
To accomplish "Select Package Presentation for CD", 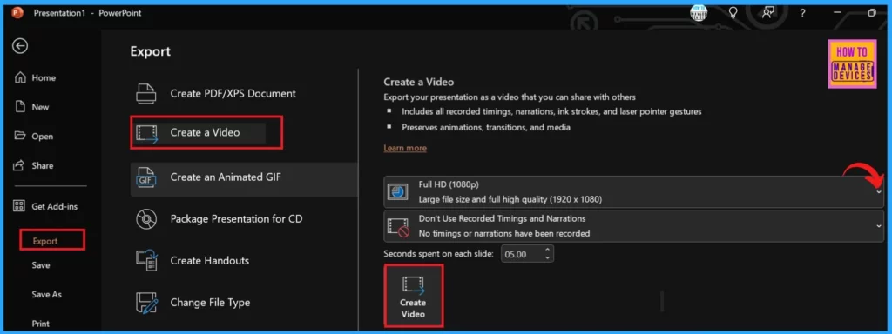I will click(244, 218).
